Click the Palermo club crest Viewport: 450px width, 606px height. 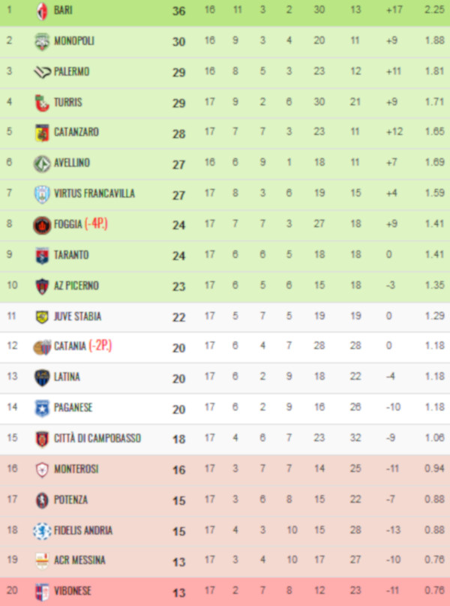pos(42,72)
